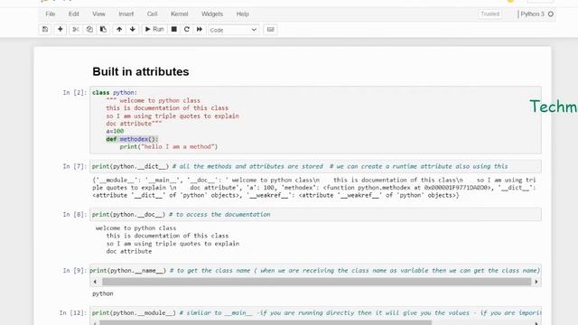Run the current cell

(154, 29)
